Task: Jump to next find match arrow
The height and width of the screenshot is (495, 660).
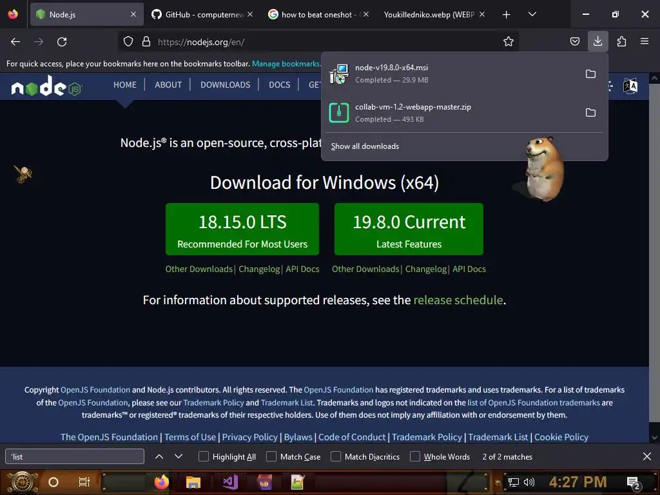Action: click(179, 456)
